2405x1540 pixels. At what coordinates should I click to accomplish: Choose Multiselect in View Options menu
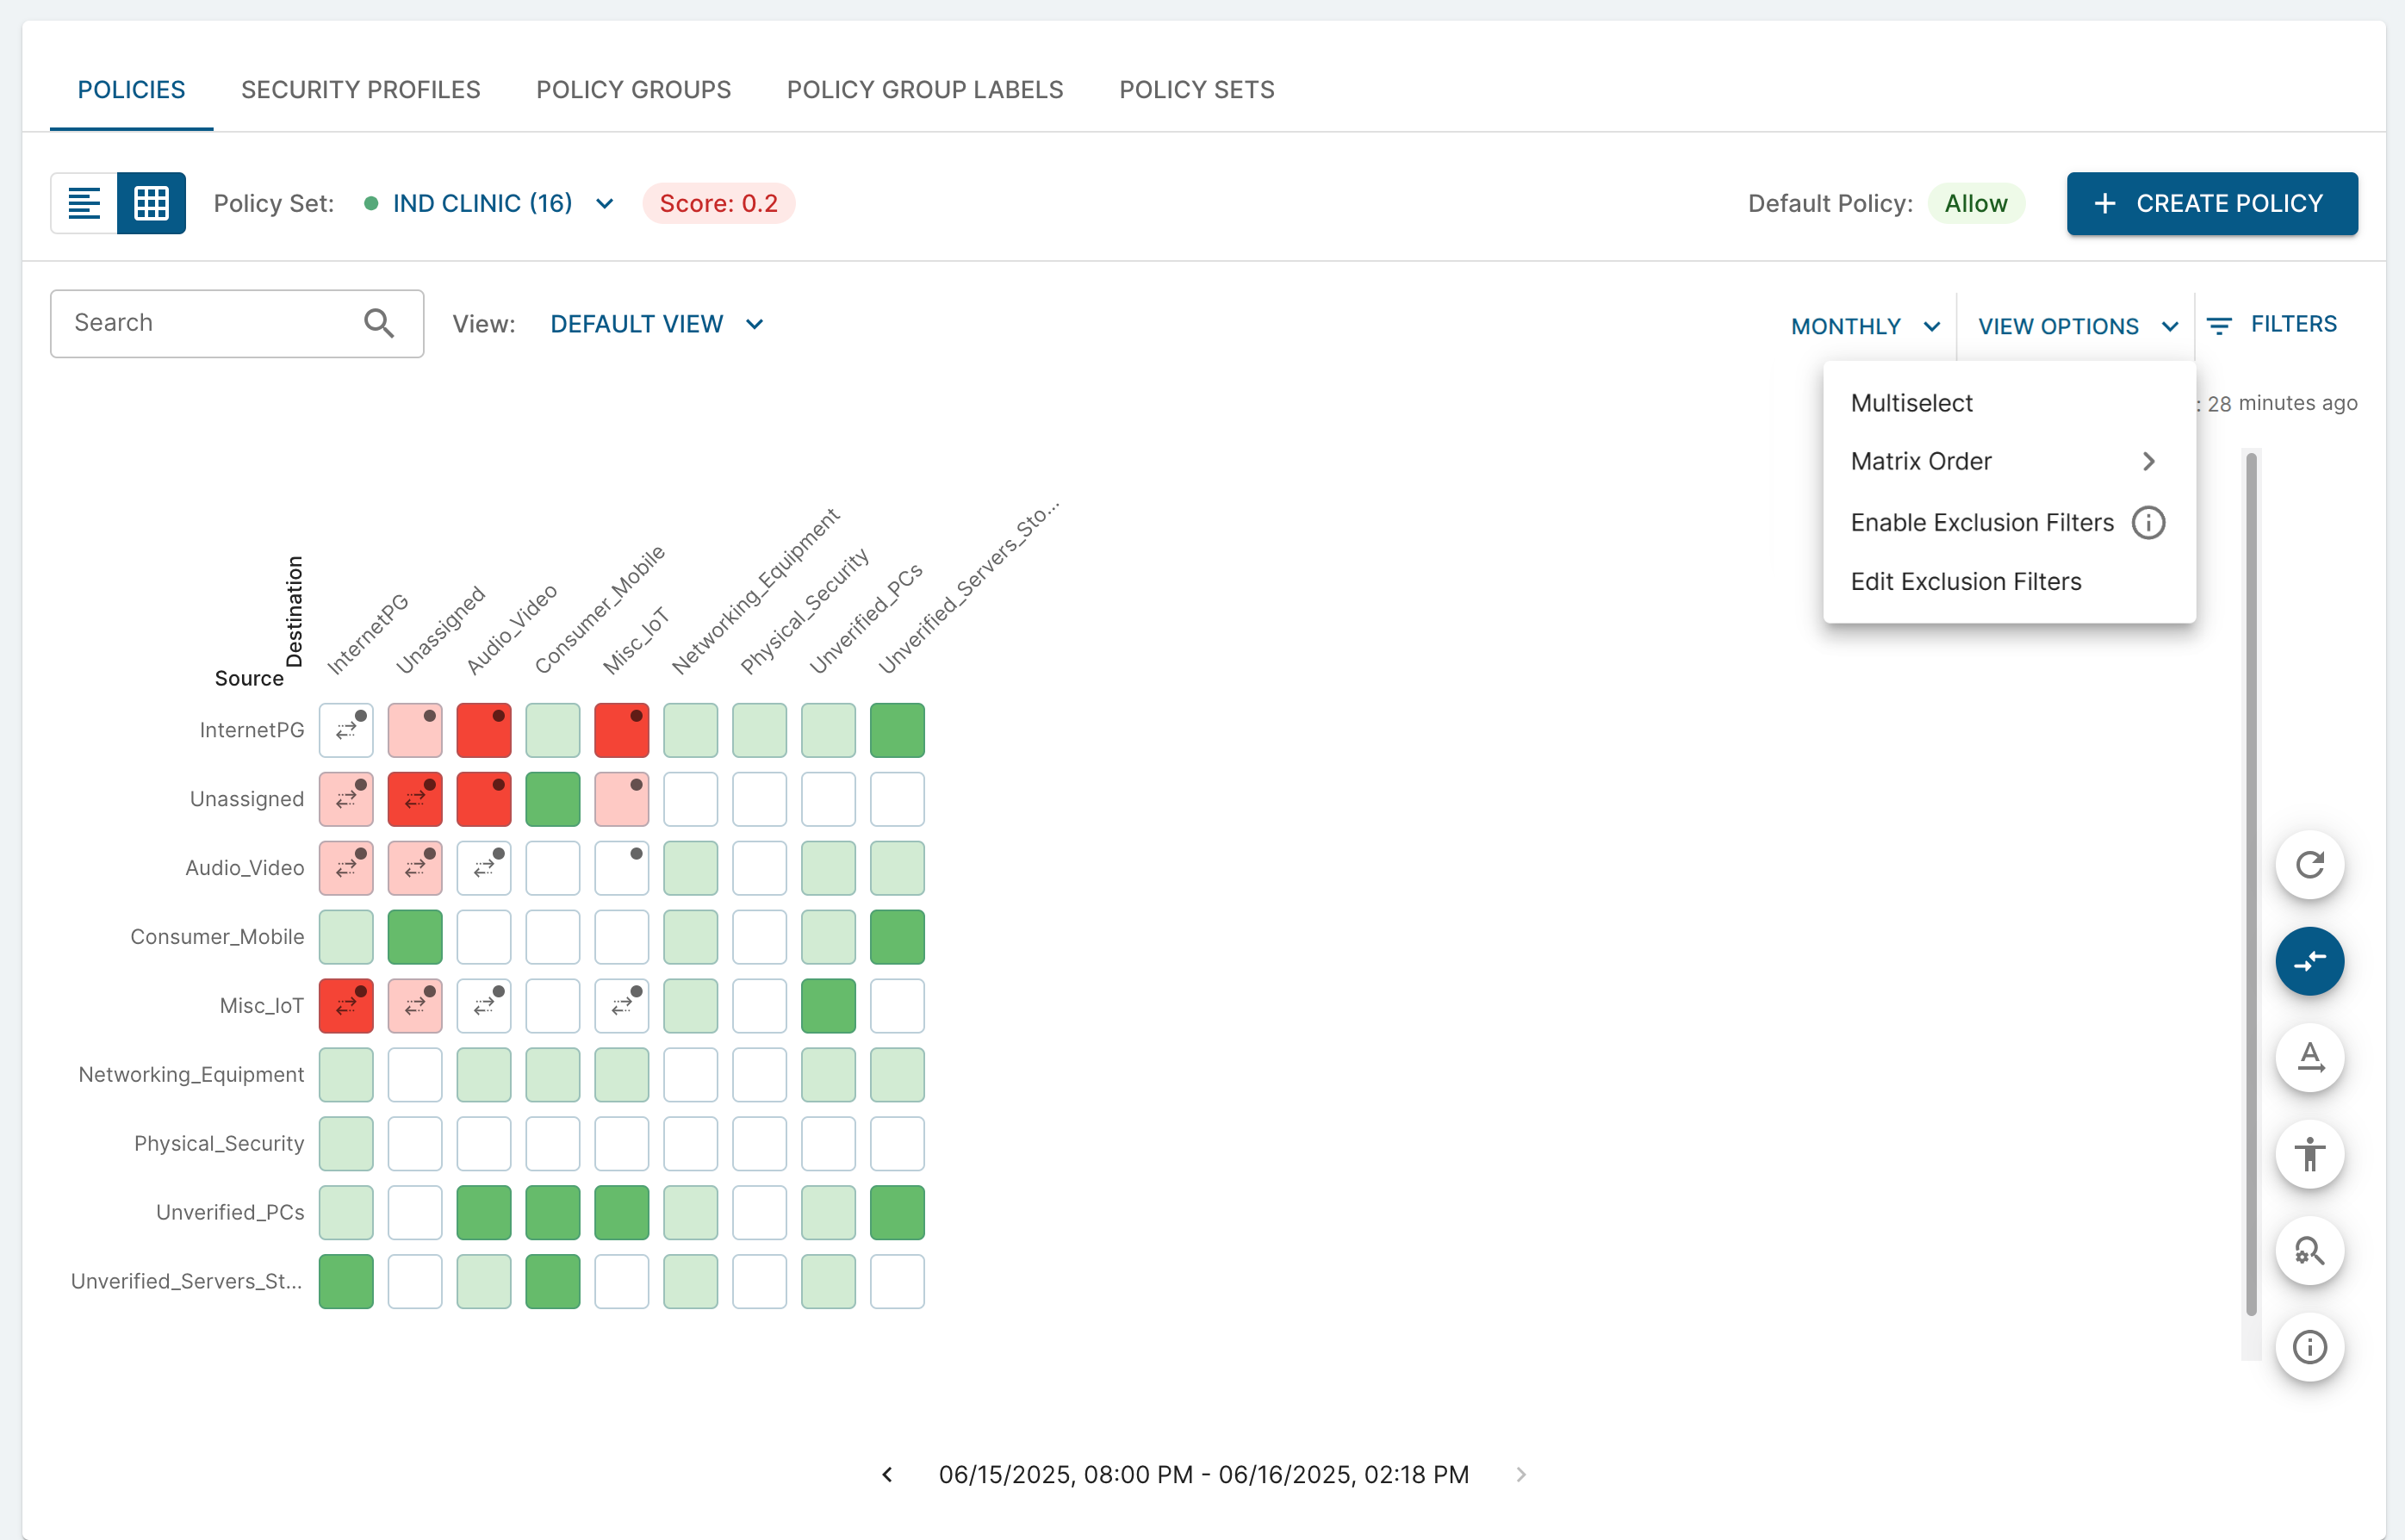tap(1911, 403)
